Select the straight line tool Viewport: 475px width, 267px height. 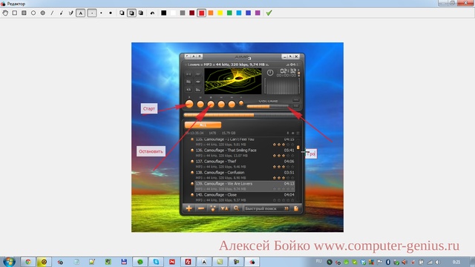click(52, 13)
